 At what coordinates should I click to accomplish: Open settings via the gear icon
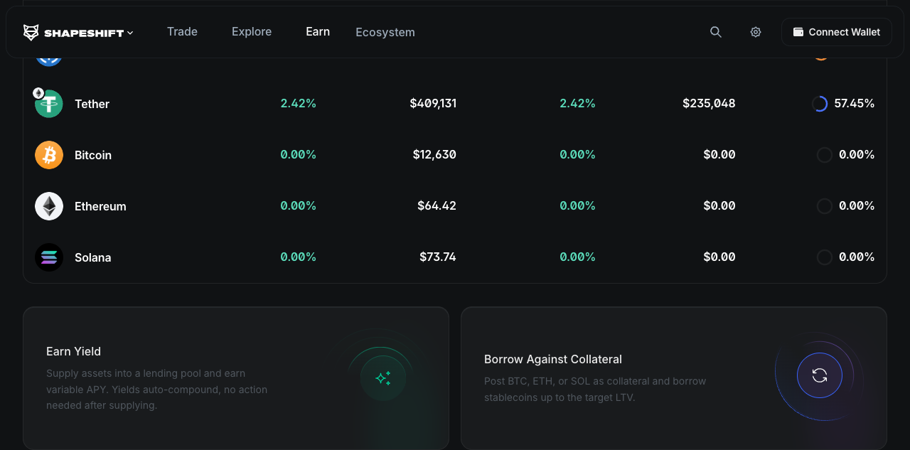coord(756,32)
